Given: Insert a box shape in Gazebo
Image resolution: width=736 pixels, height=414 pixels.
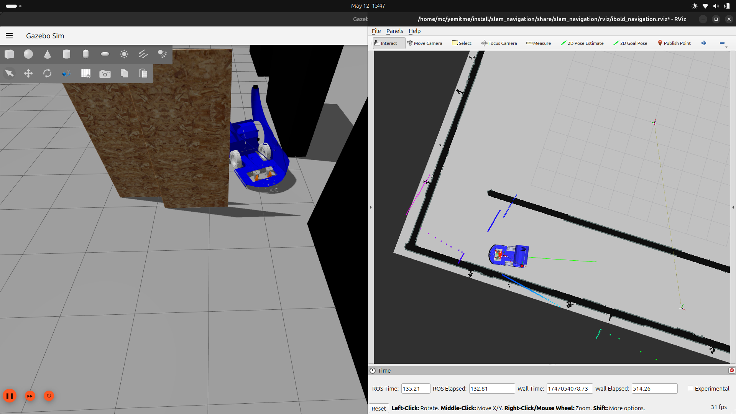Looking at the screenshot, I should 9,54.
